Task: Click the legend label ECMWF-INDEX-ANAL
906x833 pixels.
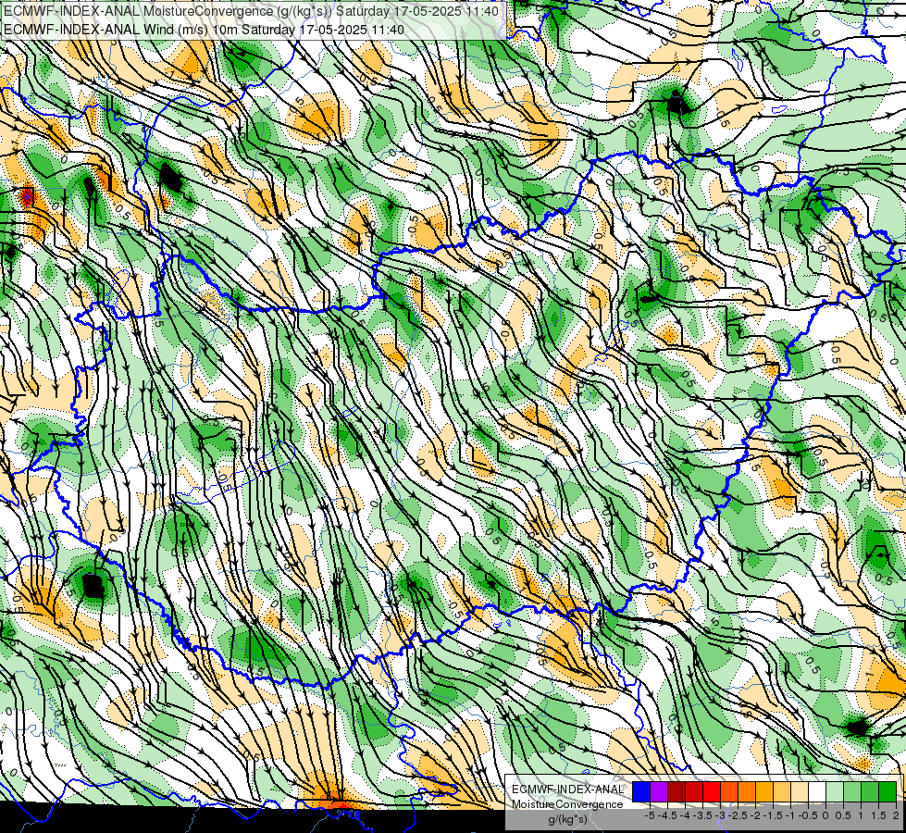Action: [567, 789]
